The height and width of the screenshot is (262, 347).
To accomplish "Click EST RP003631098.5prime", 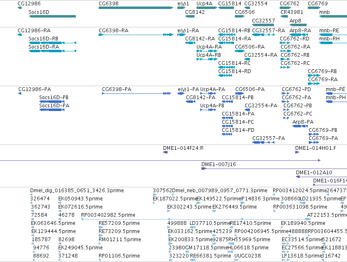I will (300, 207).
